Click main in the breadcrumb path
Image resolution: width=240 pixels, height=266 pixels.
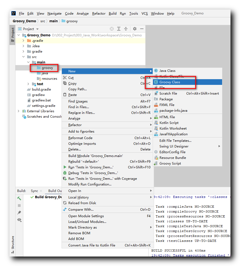(x=53, y=21)
